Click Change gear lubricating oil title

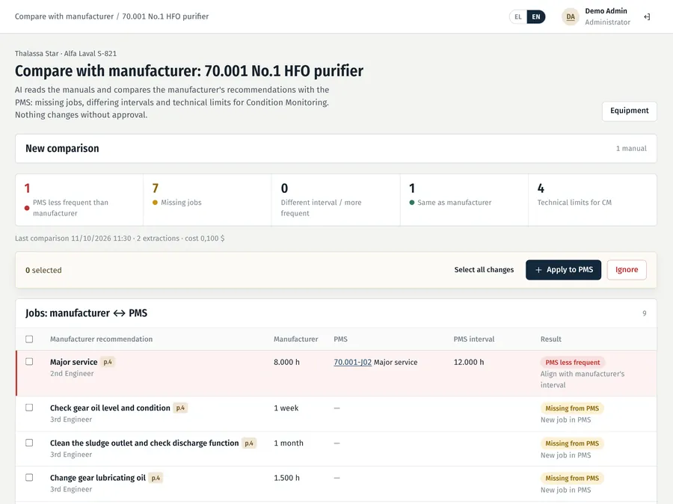[98, 478]
